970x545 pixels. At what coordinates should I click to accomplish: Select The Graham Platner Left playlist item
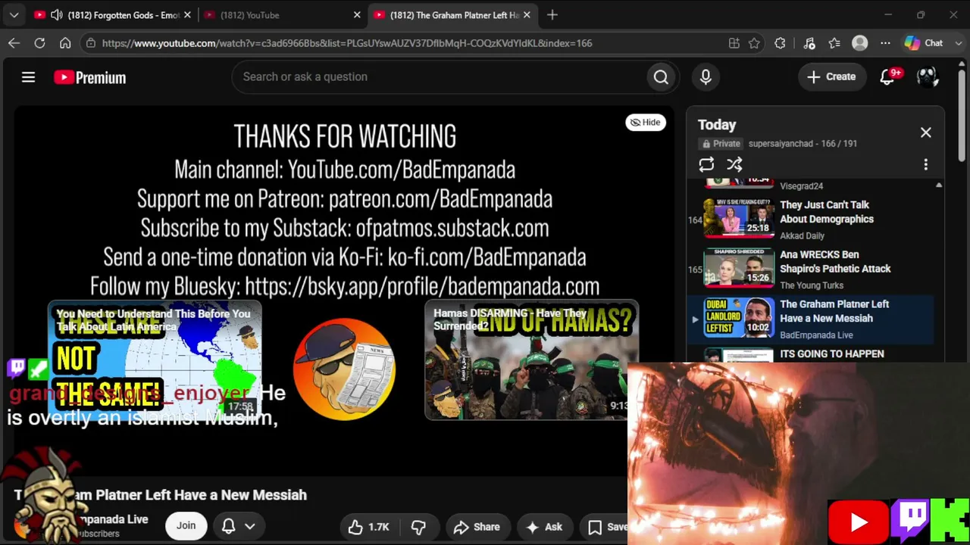pos(810,319)
